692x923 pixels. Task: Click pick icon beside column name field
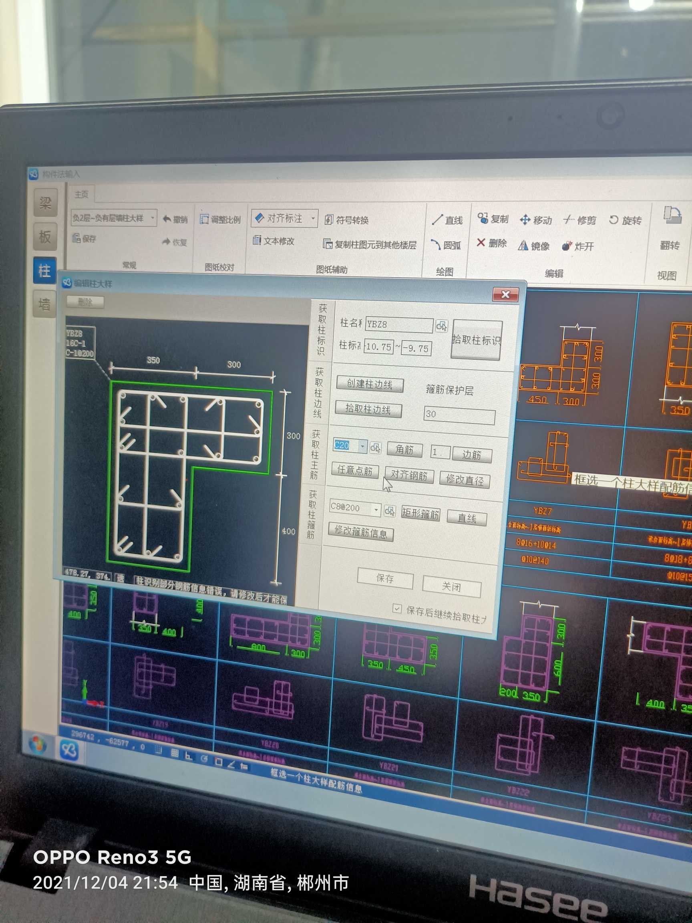[441, 326]
